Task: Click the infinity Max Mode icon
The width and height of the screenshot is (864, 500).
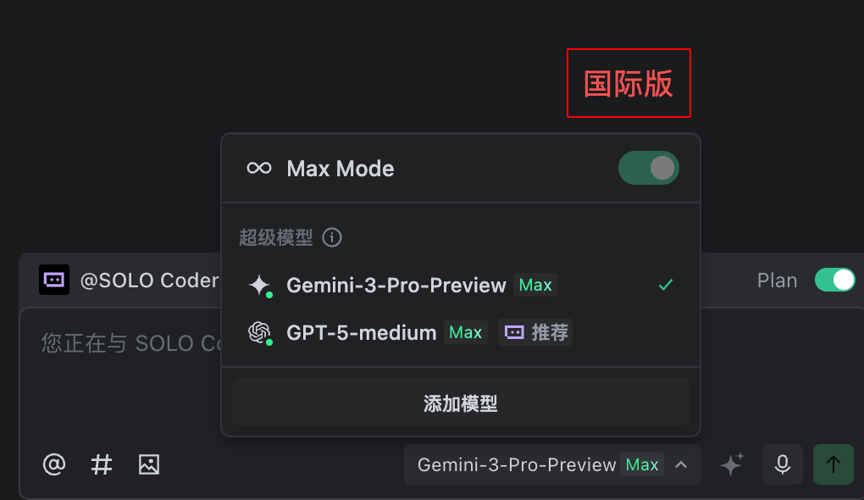Action: click(259, 168)
